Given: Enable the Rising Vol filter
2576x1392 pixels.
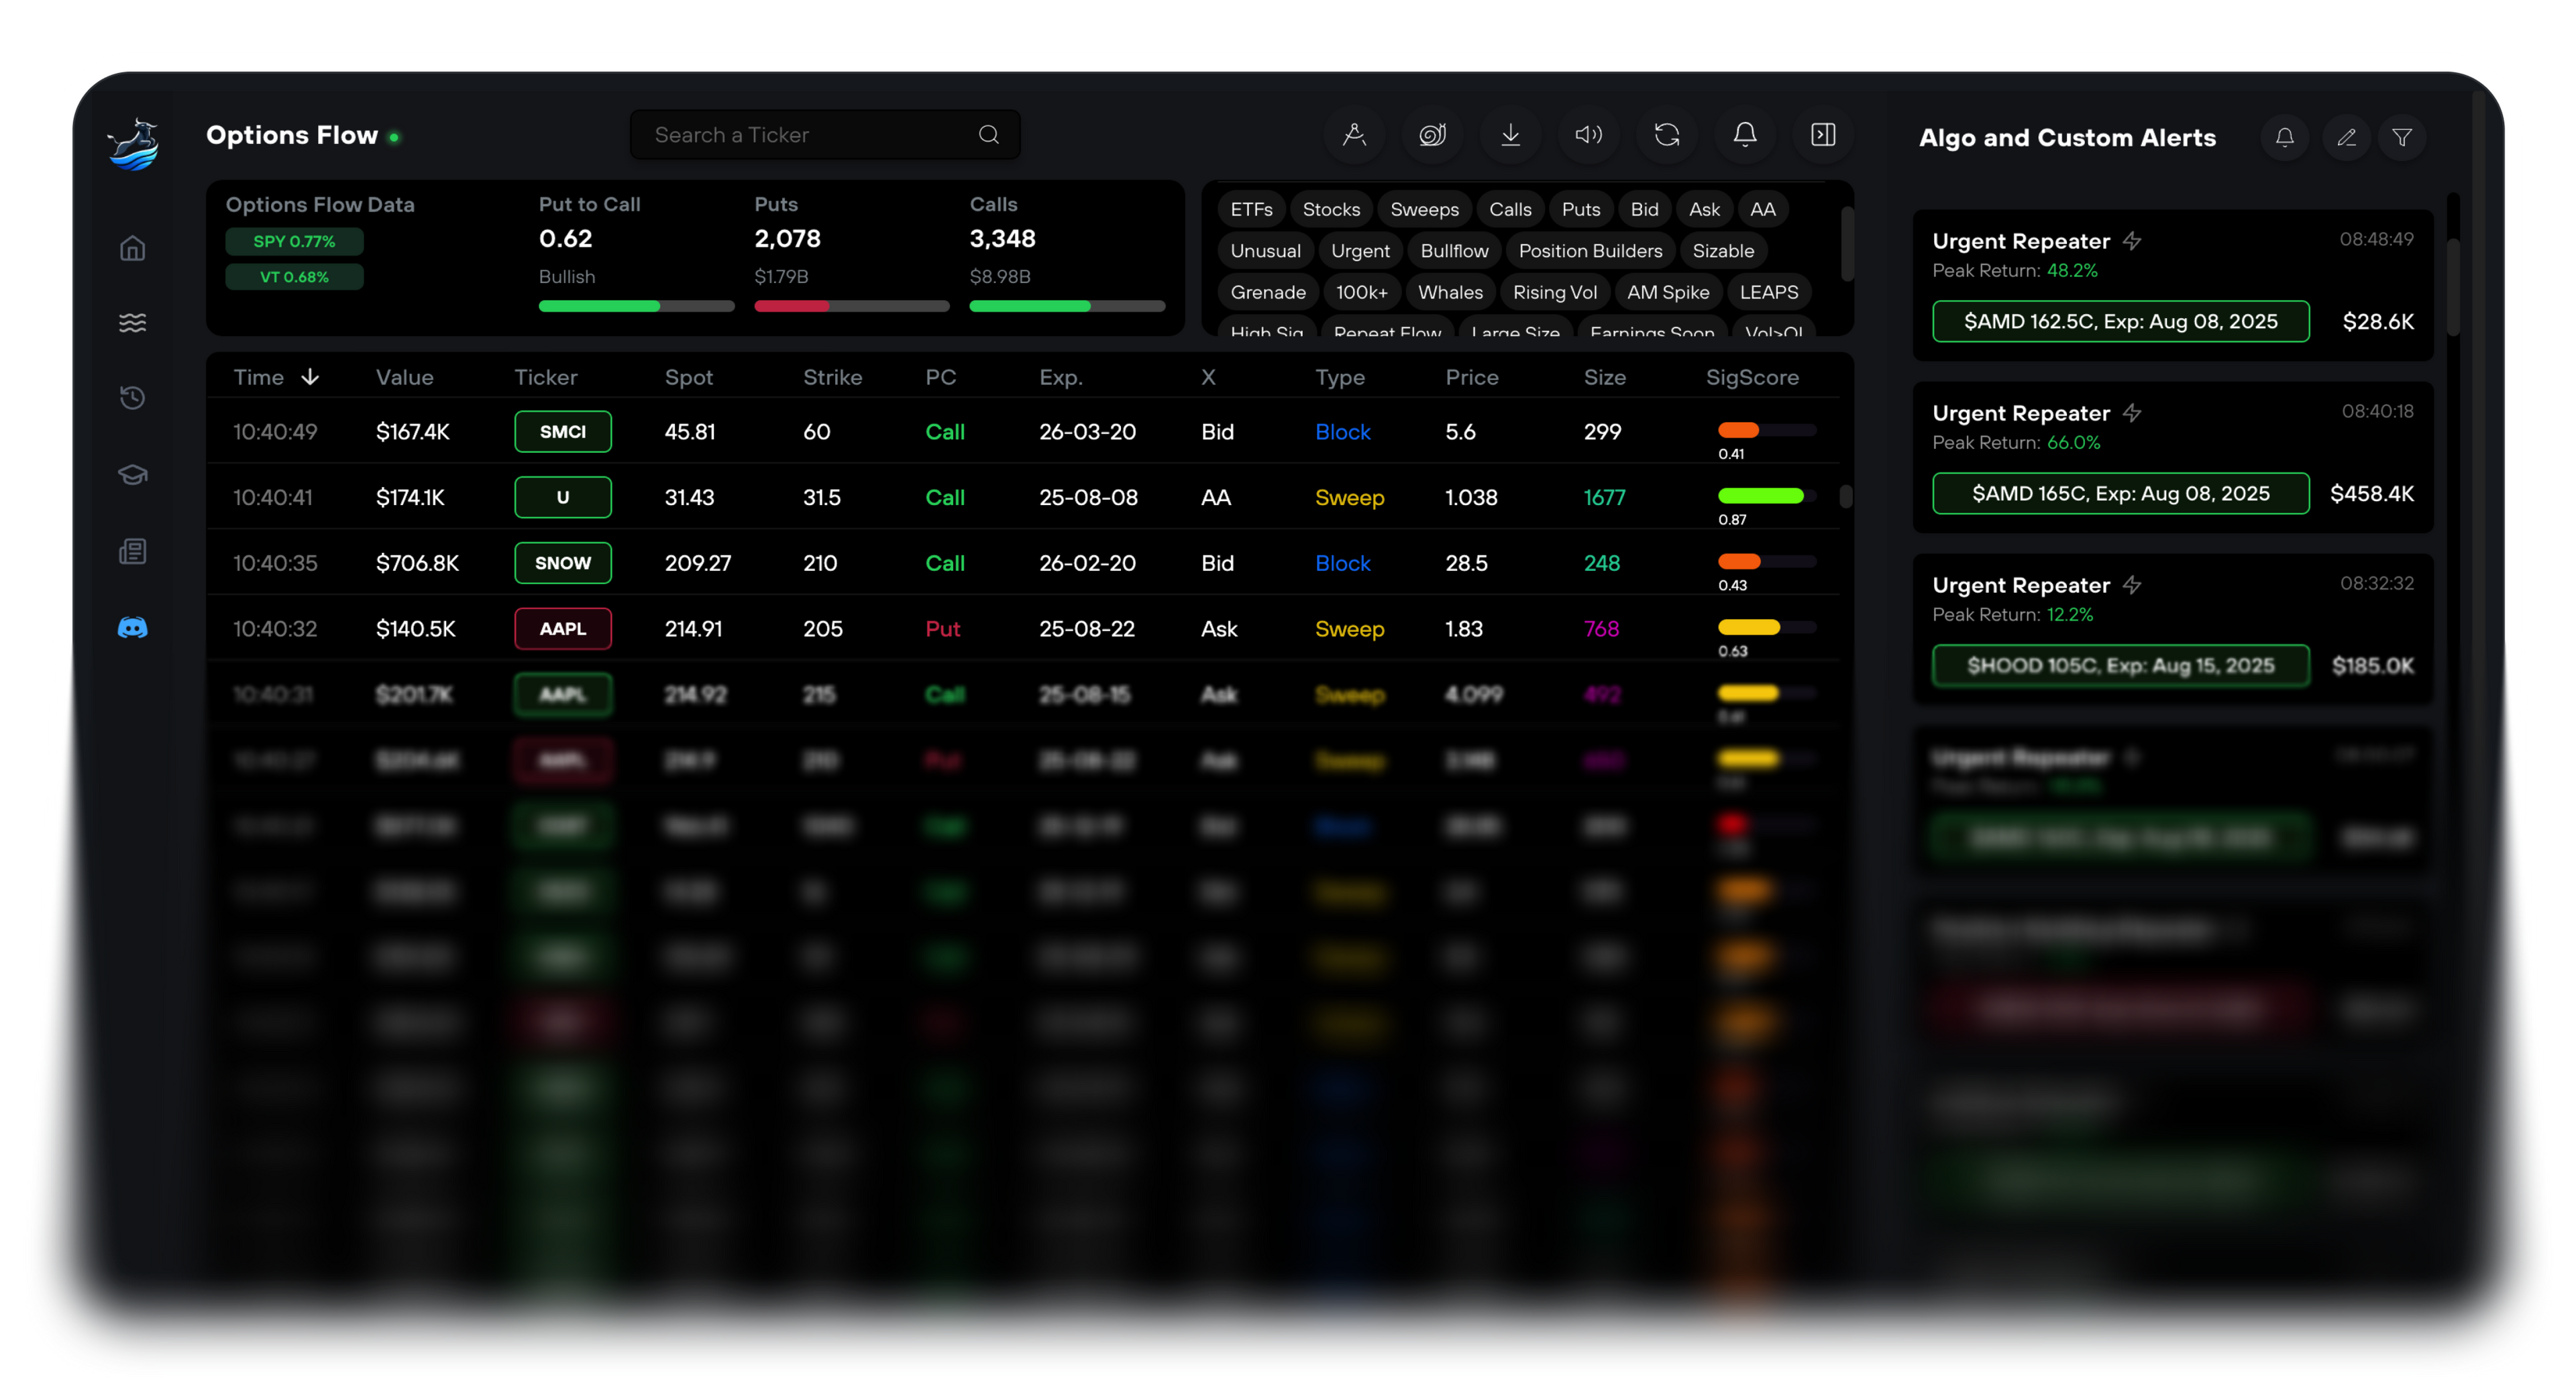Looking at the screenshot, I should coord(1554,293).
